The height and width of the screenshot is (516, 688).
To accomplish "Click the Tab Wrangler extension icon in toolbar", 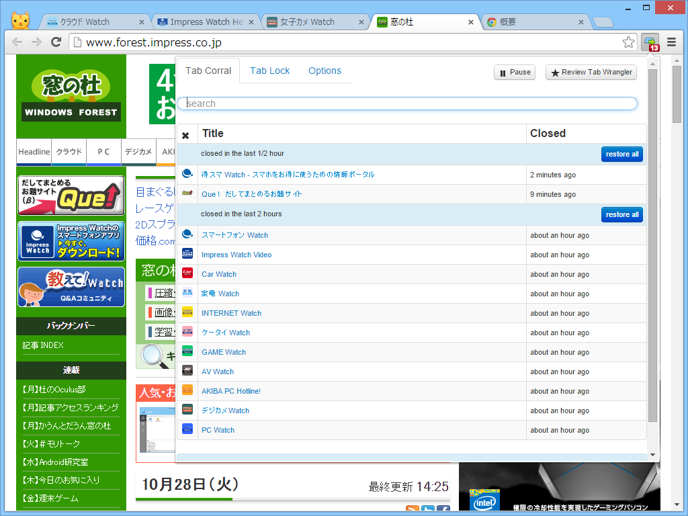I will click(650, 42).
